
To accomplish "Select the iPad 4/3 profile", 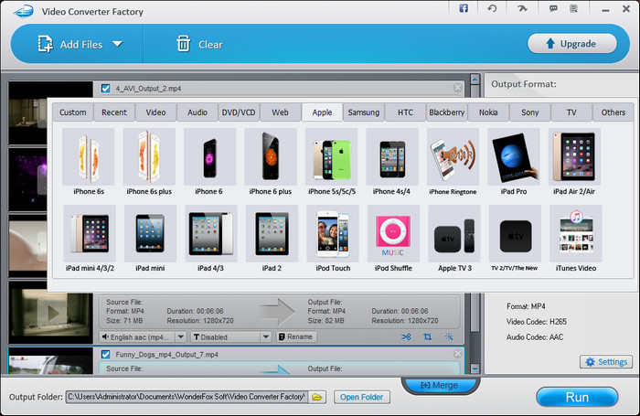I will [210, 239].
